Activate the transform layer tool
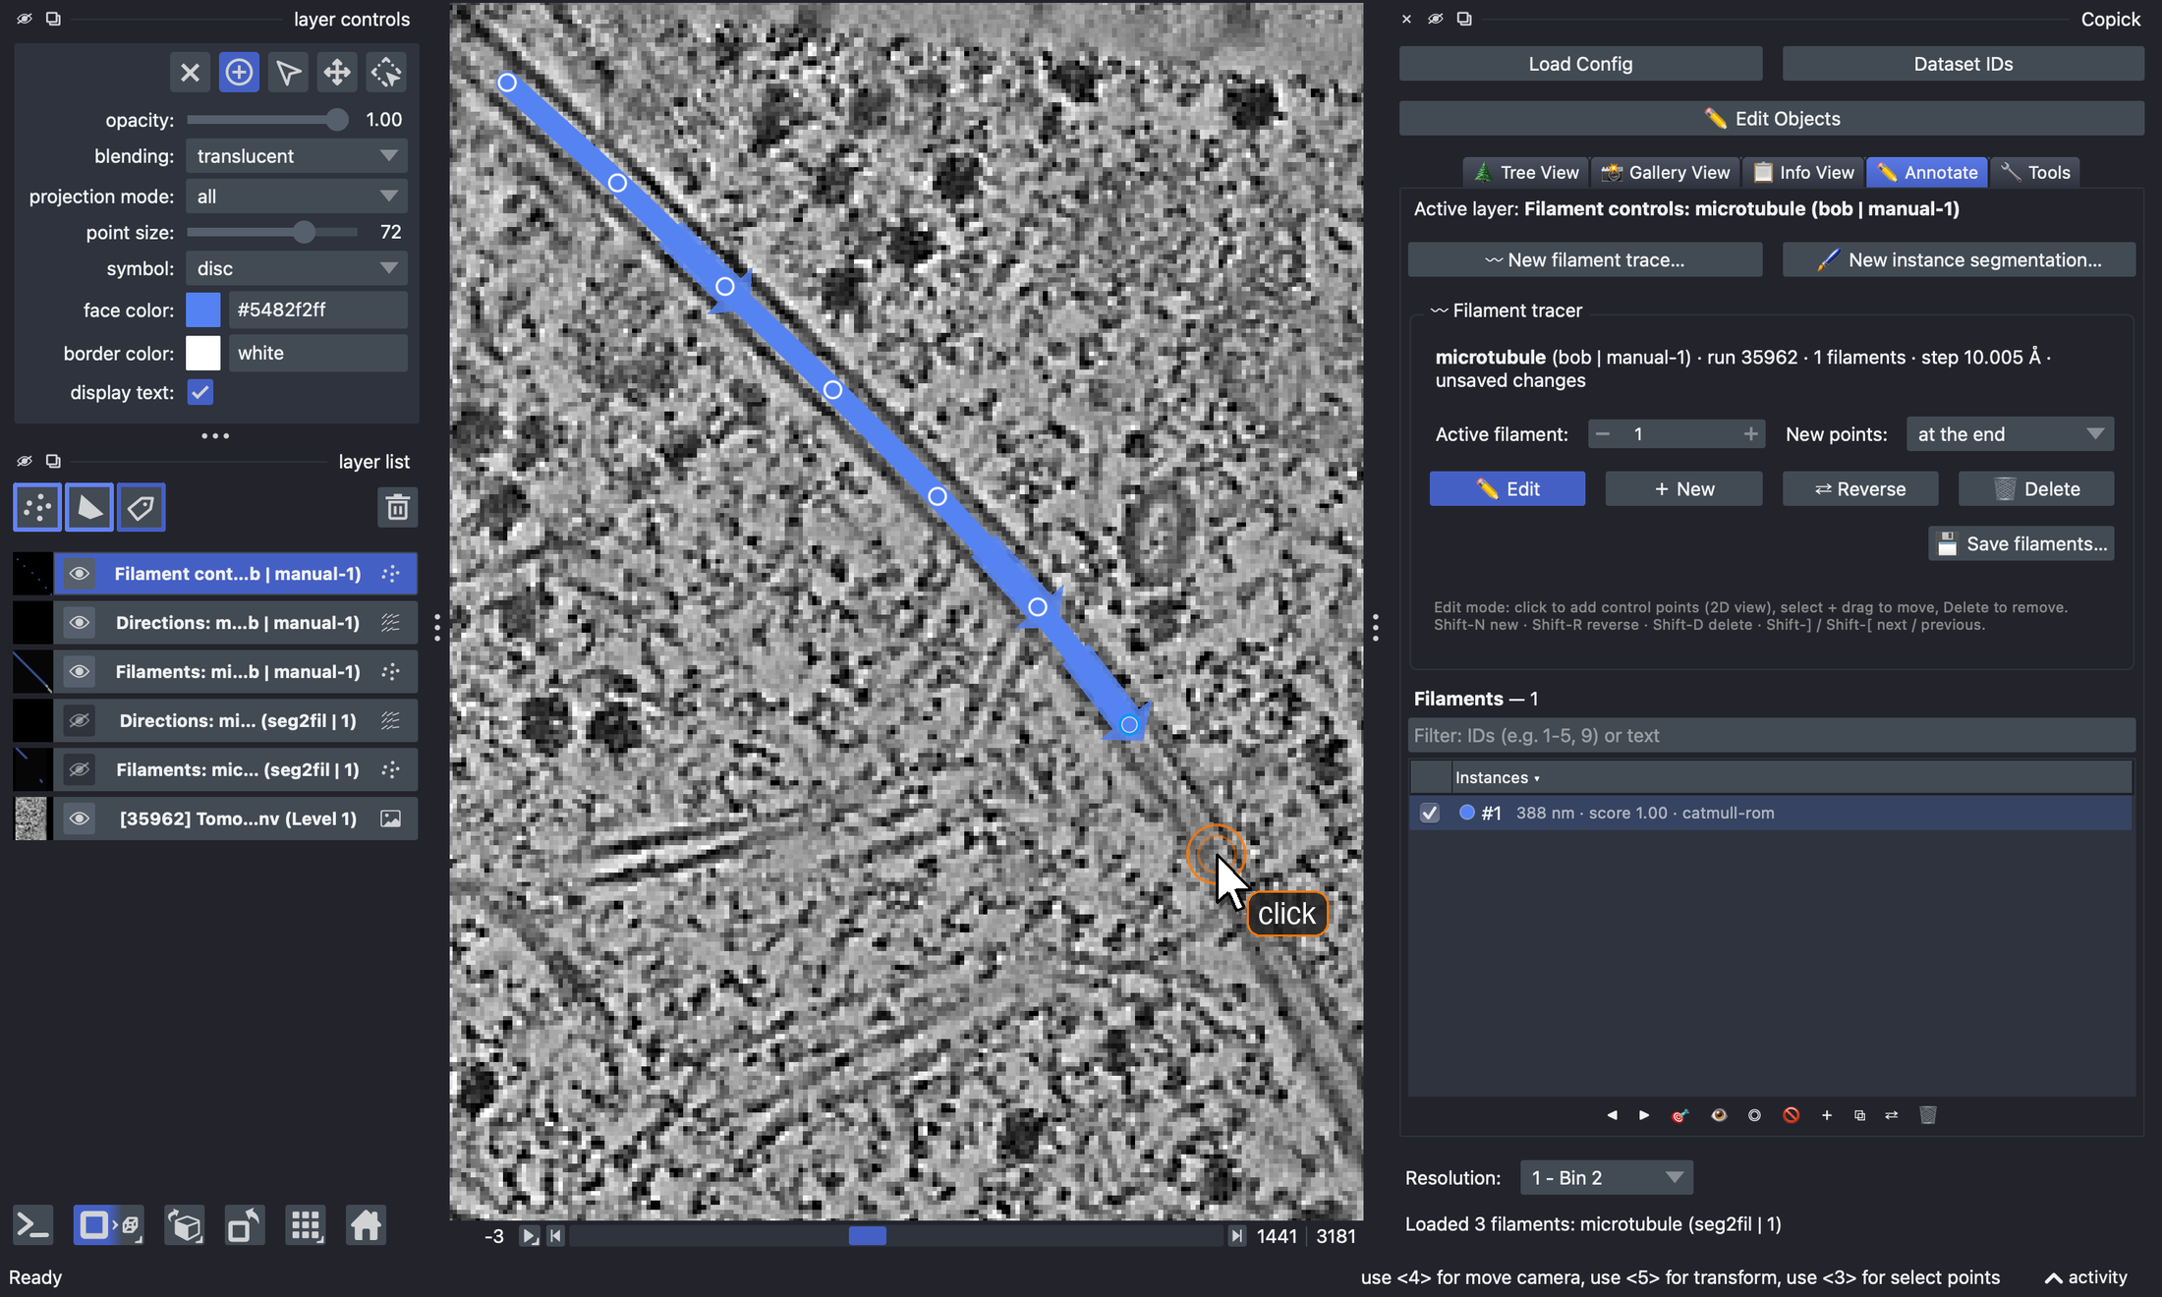Viewport: 2162px width, 1297px height. [386, 73]
